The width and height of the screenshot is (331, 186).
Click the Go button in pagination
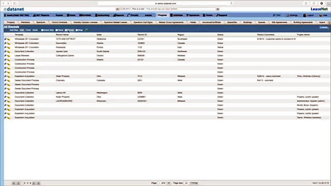click(x=169, y=183)
